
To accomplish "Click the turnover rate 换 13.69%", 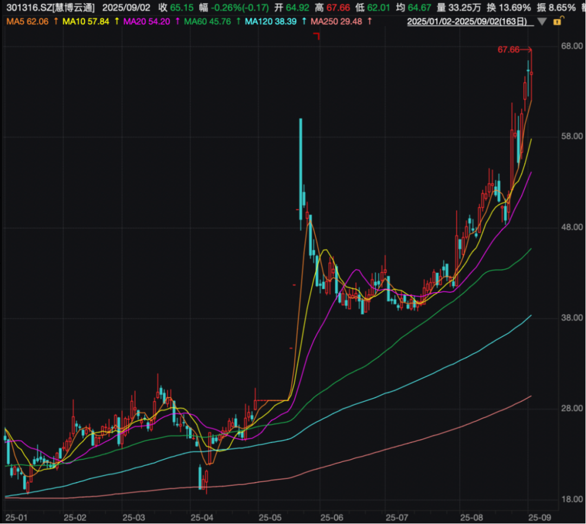I will [508, 8].
